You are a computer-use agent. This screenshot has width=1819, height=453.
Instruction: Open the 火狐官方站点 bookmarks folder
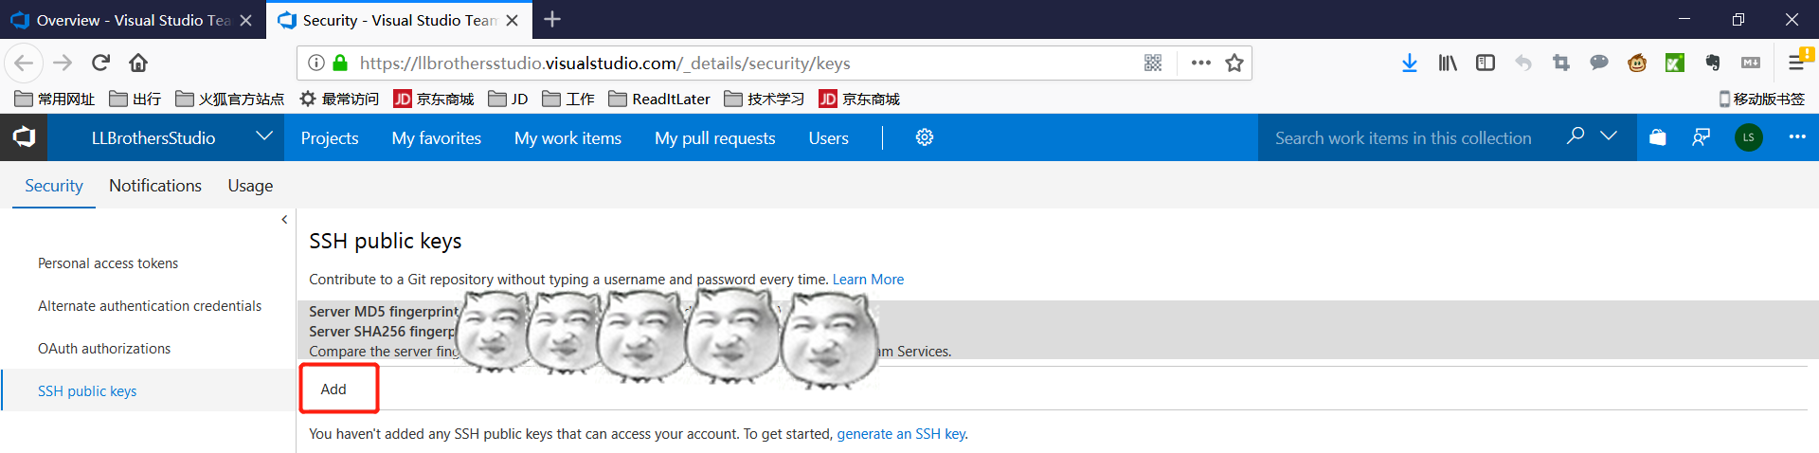click(x=229, y=99)
